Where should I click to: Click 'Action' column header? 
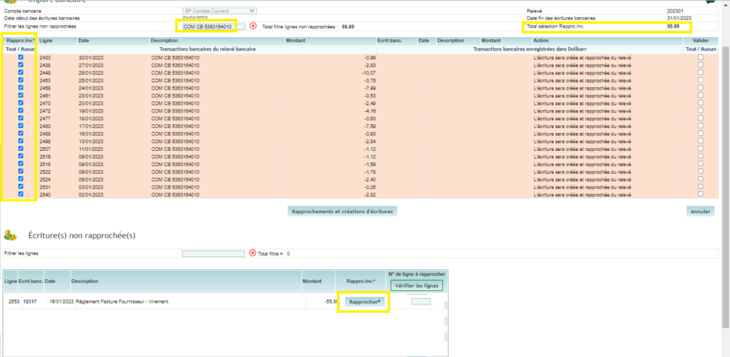click(x=541, y=41)
